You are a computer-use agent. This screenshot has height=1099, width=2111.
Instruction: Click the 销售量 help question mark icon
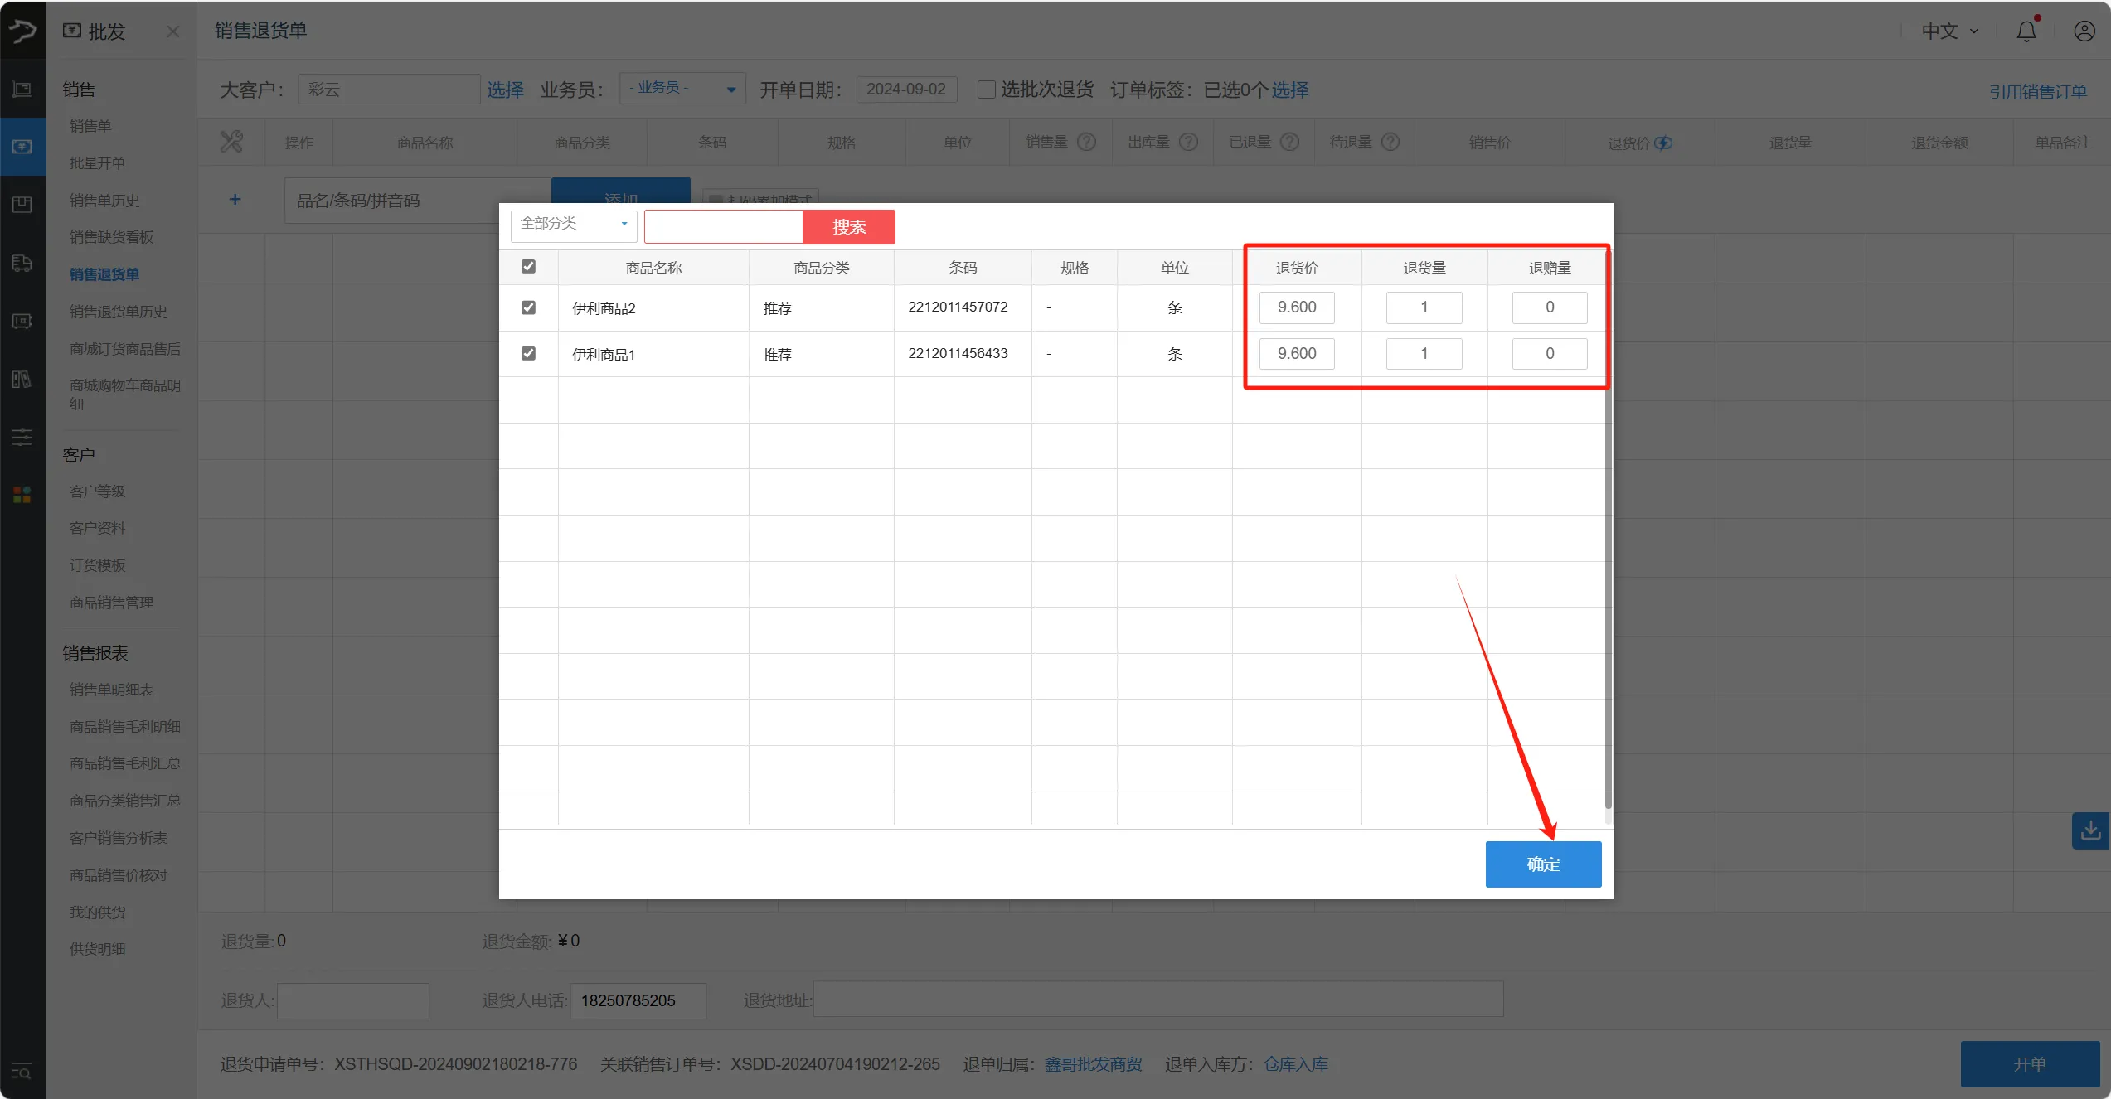click(x=1086, y=142)
